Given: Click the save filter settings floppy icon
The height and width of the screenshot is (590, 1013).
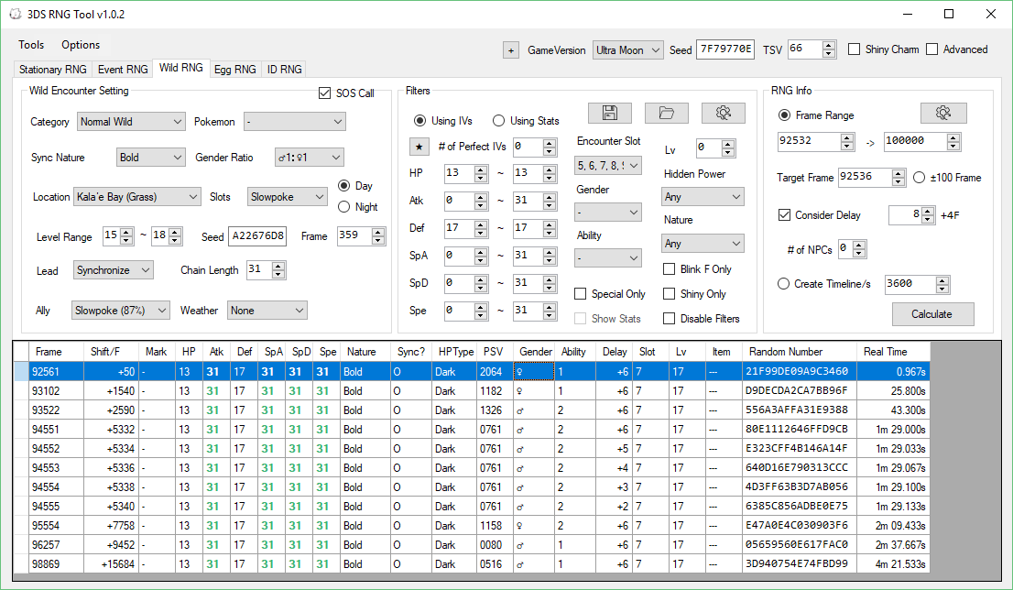Looking at the screenshot, I should click(609, 113).
